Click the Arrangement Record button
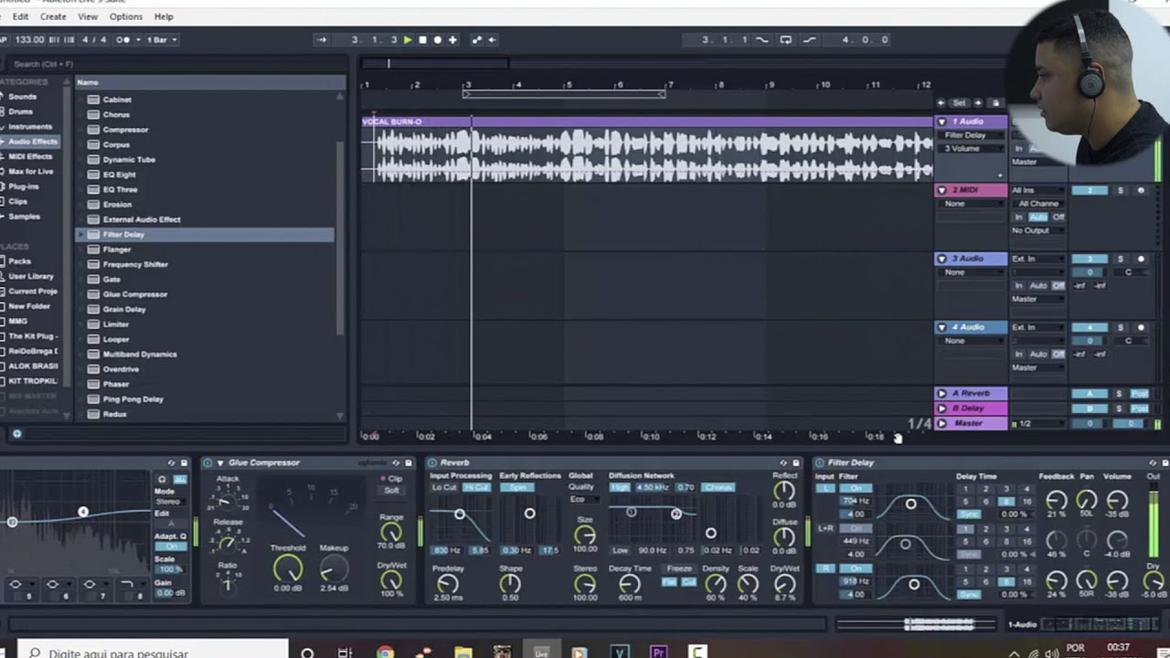1170x658 pixels. (x=437, y=39)
